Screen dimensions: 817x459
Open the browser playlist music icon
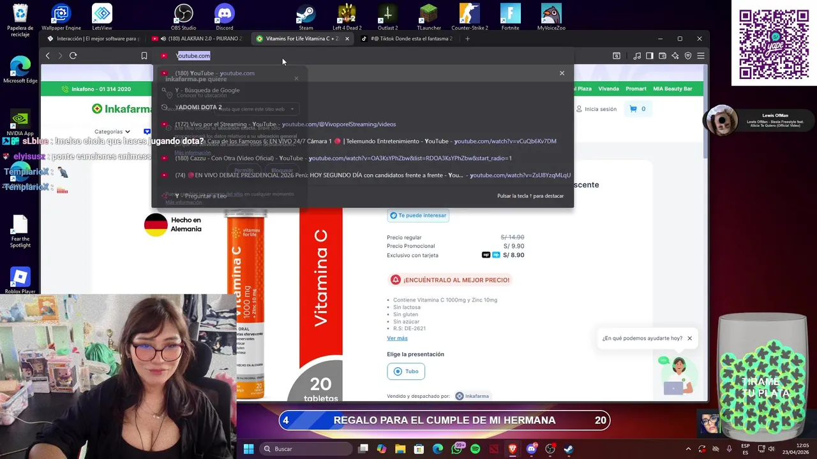[637, 55]
